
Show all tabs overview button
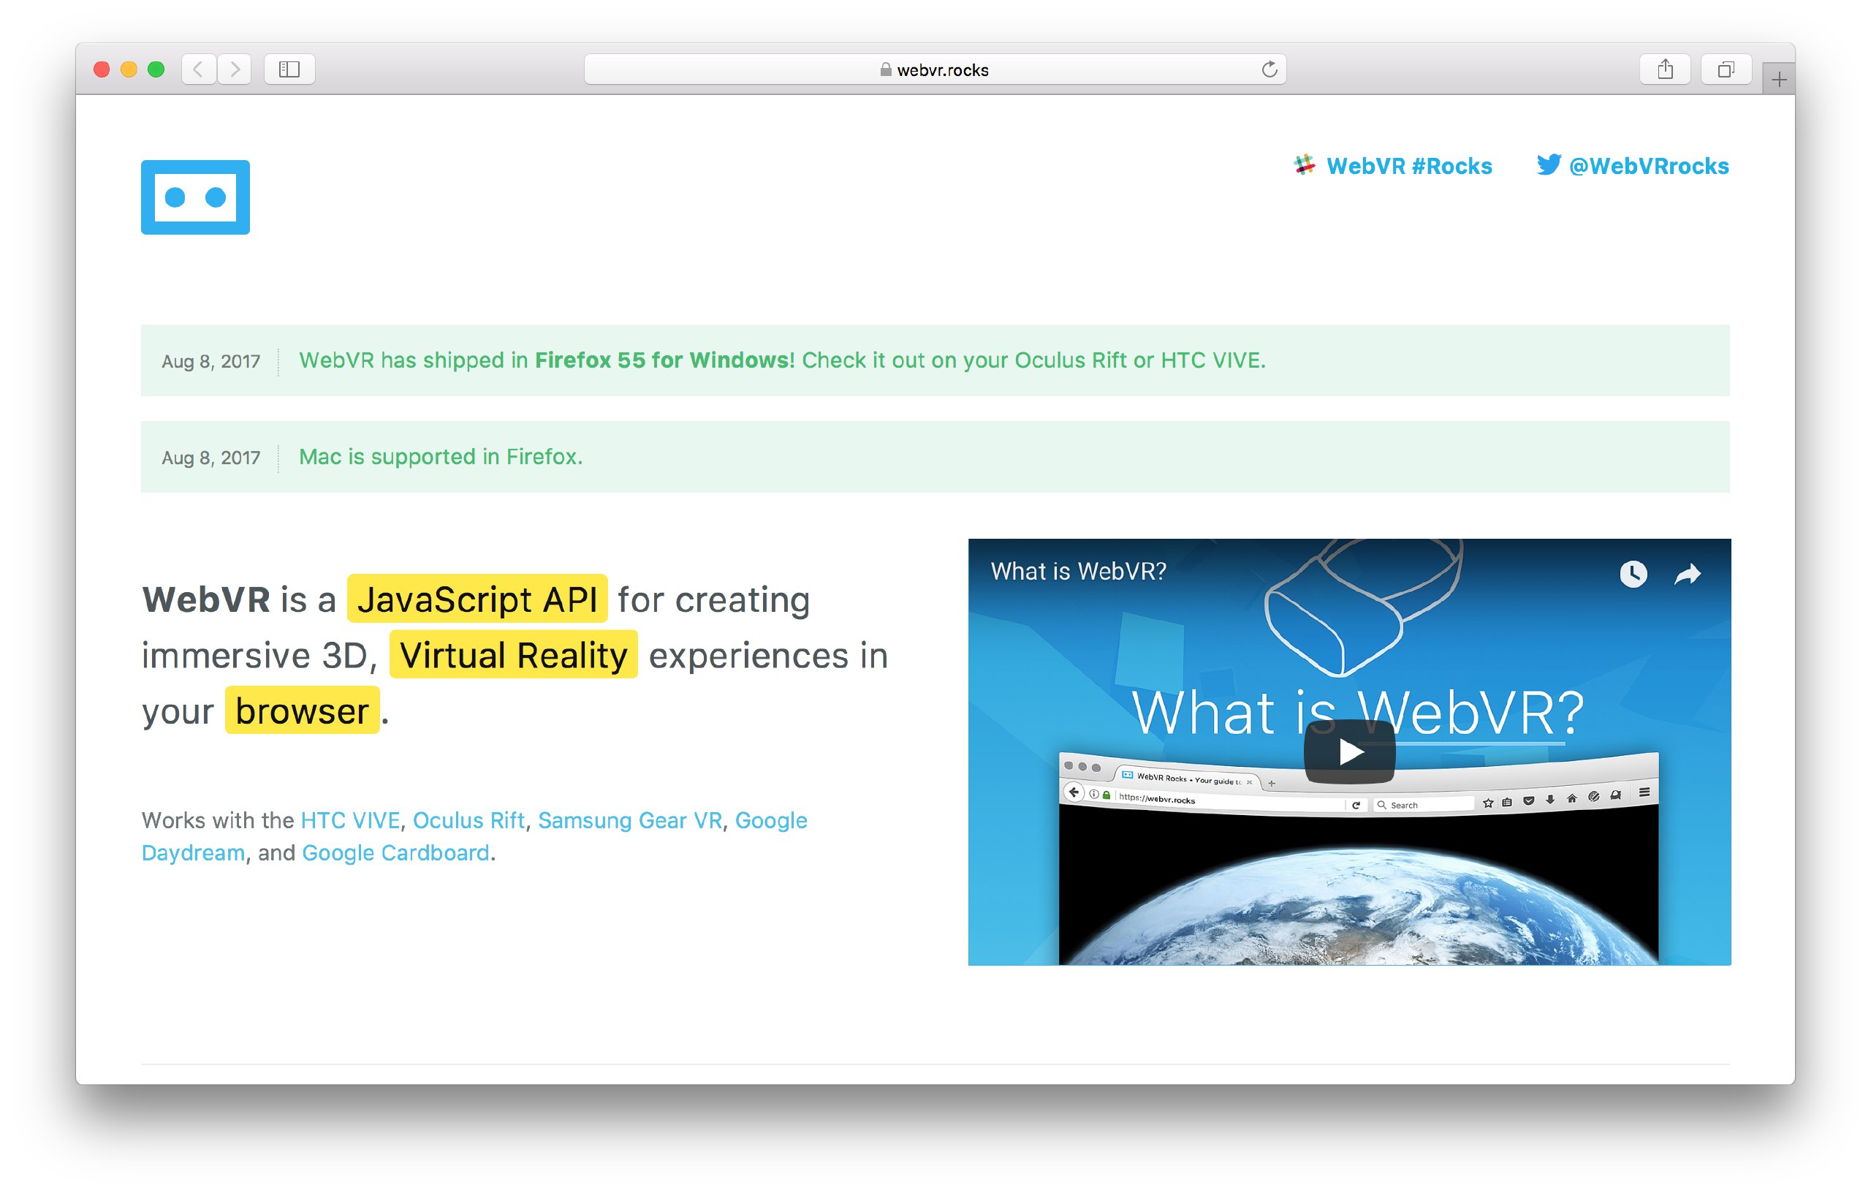point(1725,69)
